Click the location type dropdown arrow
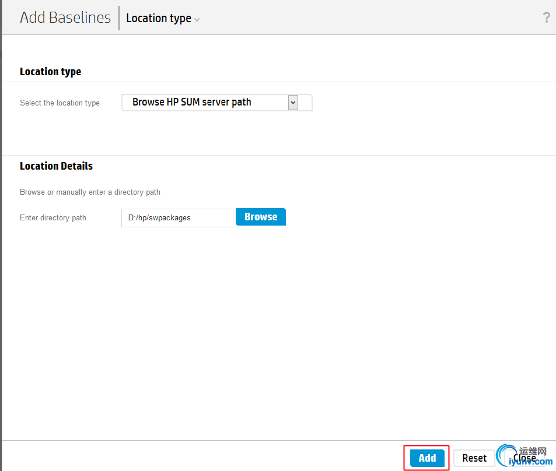 click(293, 103)
